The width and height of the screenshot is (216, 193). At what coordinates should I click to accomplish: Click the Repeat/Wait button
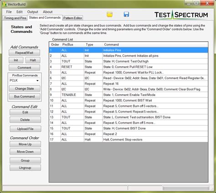24,53
